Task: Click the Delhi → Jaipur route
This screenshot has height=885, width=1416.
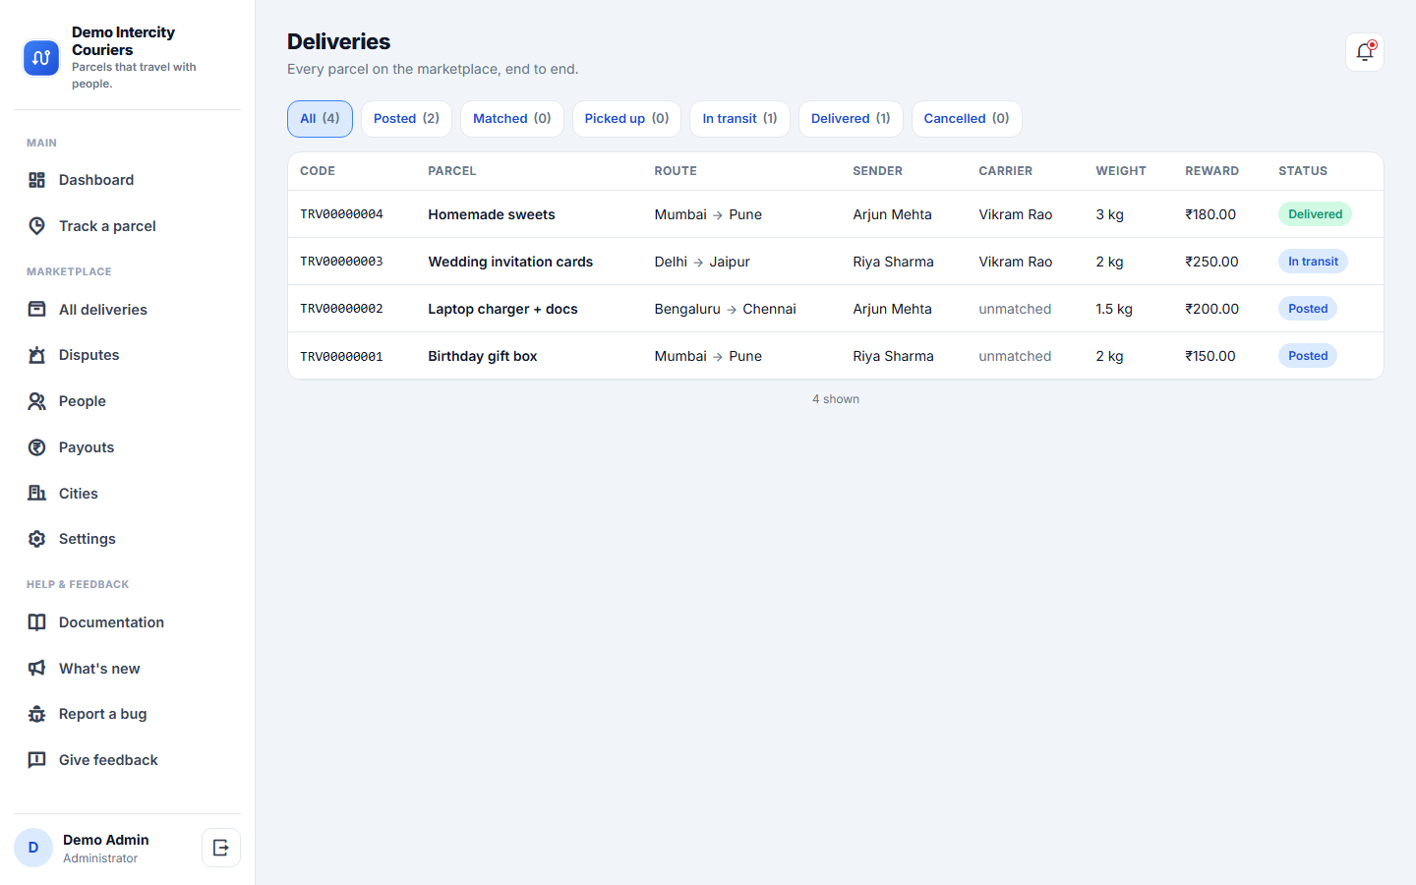Action: tap(702, 262)
